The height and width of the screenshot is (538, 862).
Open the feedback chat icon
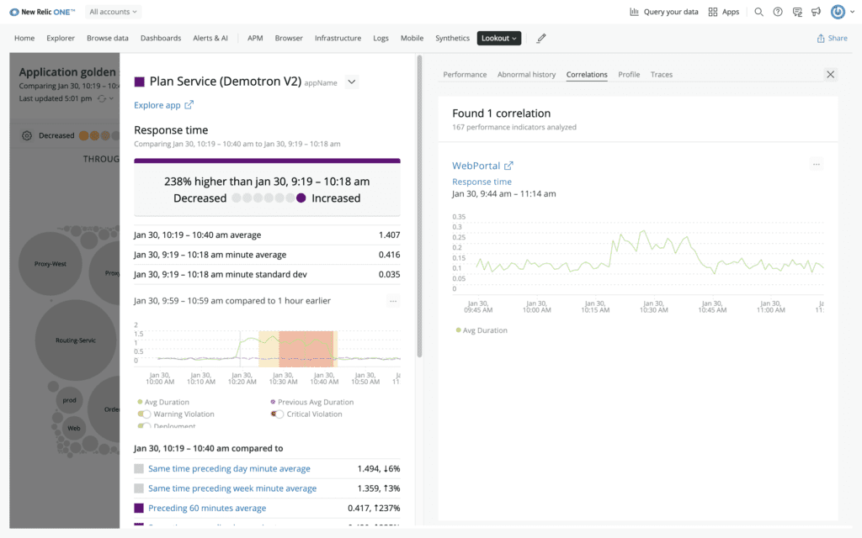797,12
